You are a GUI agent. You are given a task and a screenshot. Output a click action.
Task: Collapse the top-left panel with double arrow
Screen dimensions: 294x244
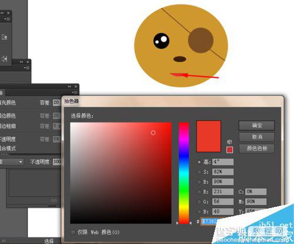click(2, 13)
